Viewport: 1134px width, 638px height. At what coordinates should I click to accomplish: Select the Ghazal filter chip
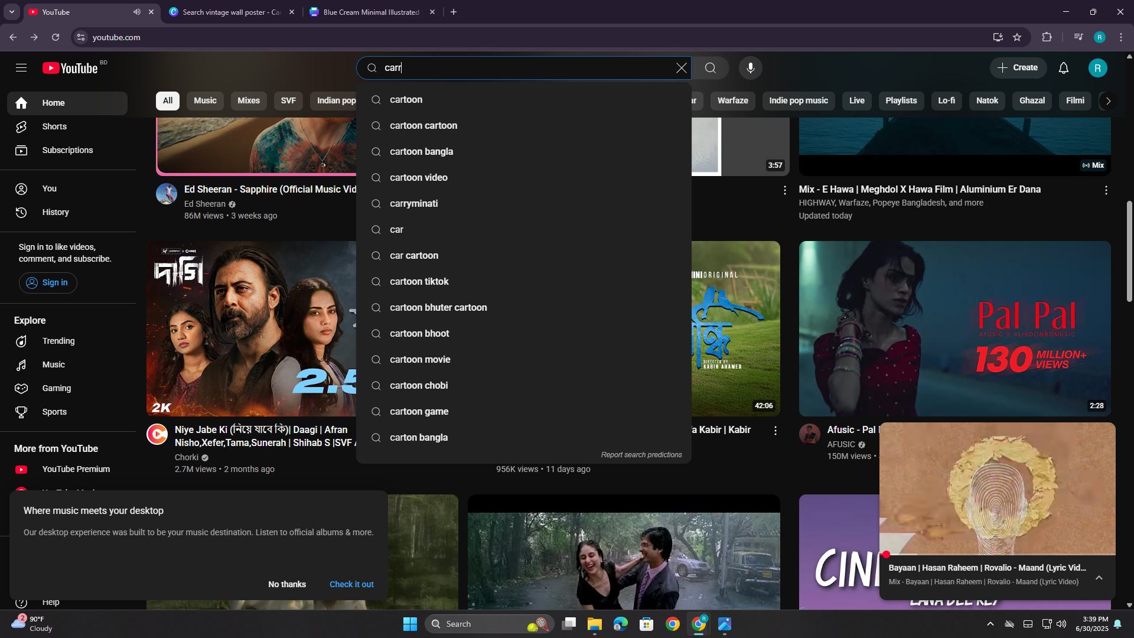[x=1032, y=100]
